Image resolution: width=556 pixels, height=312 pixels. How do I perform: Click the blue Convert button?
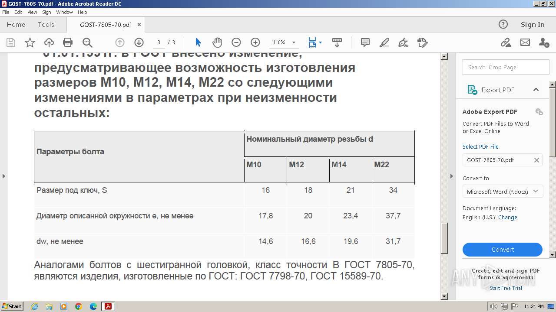(503, 250)
